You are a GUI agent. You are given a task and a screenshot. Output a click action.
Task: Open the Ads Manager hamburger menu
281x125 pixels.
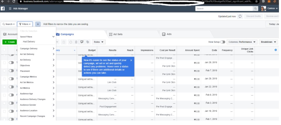(x=10, y=8)
